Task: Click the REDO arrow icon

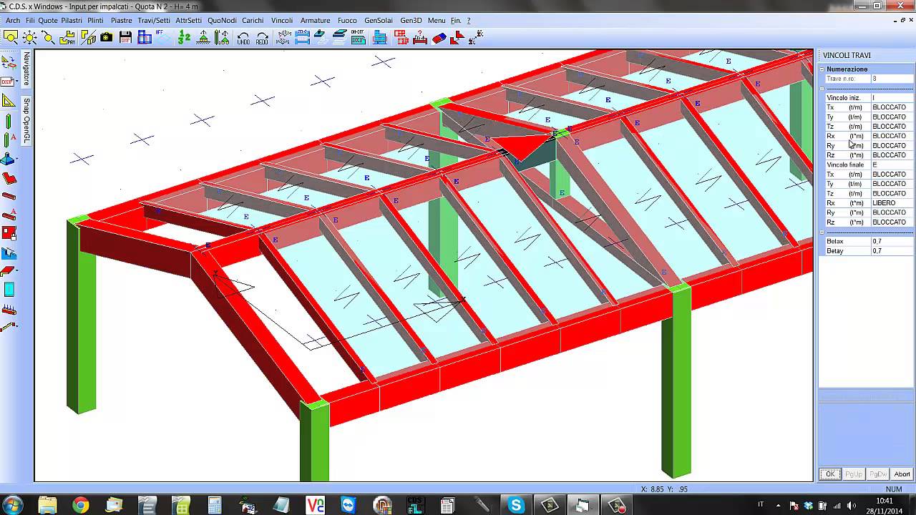Action: [x=263, y=37]
